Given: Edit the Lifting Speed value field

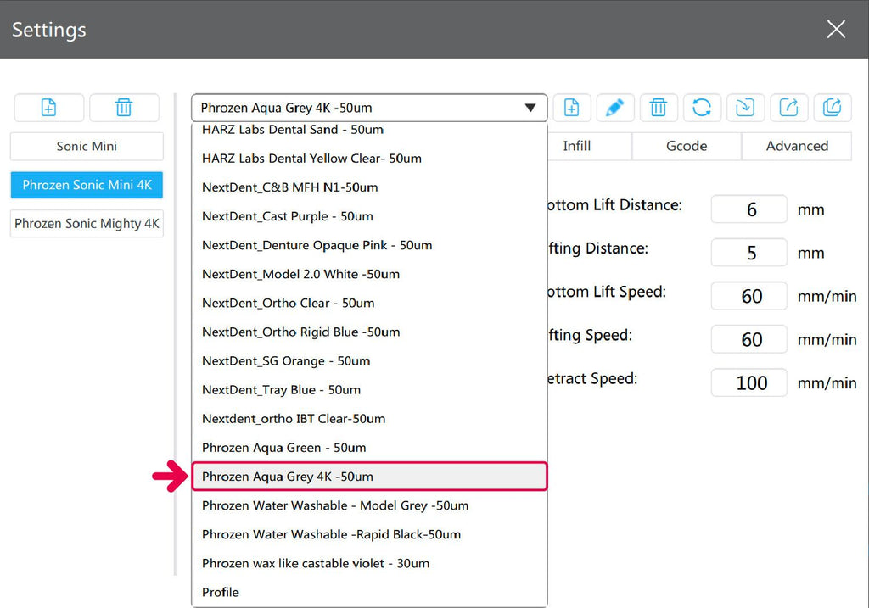Looking at the screenshot, I should [748, 339].
